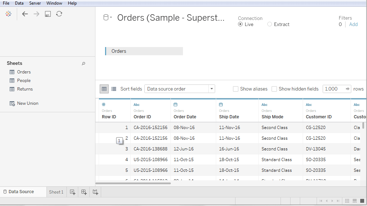This screenshot has width=367, height=206.
Task: Click the Add filters link
Action: tap(353, 24)
